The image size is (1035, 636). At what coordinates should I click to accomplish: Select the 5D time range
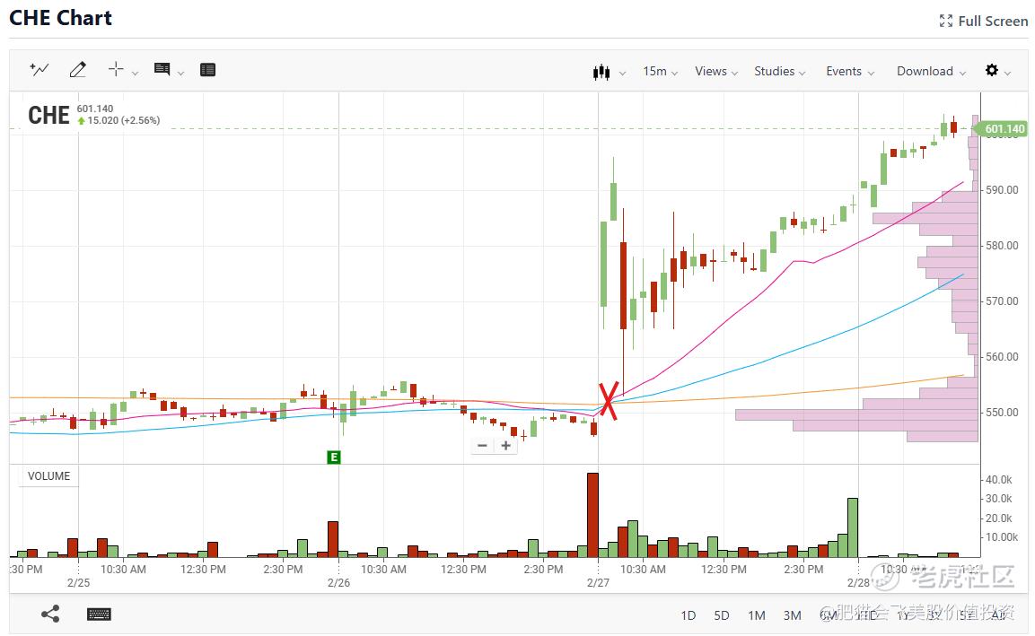(x=722, y=615)
